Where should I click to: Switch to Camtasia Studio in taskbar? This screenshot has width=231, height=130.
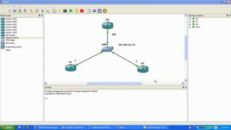(155, 127)
